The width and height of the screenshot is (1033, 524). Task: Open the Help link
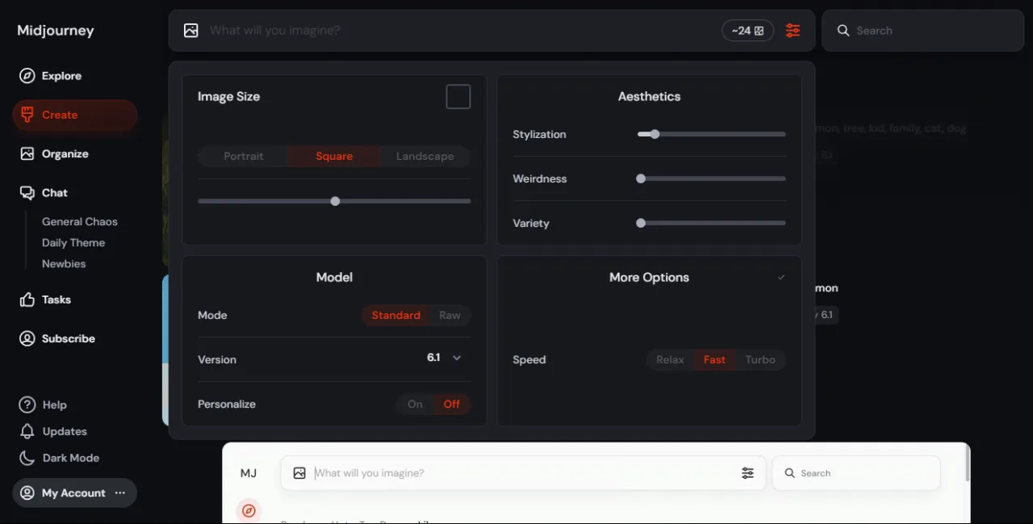pyautogui.click(x=55, y=405)
